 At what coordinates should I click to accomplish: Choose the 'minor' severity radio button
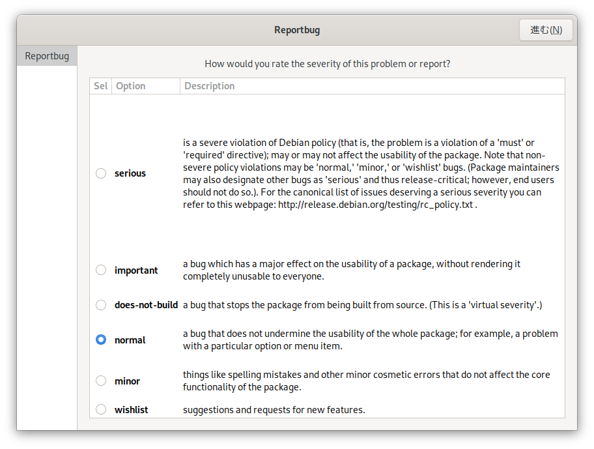pos(101,381)
